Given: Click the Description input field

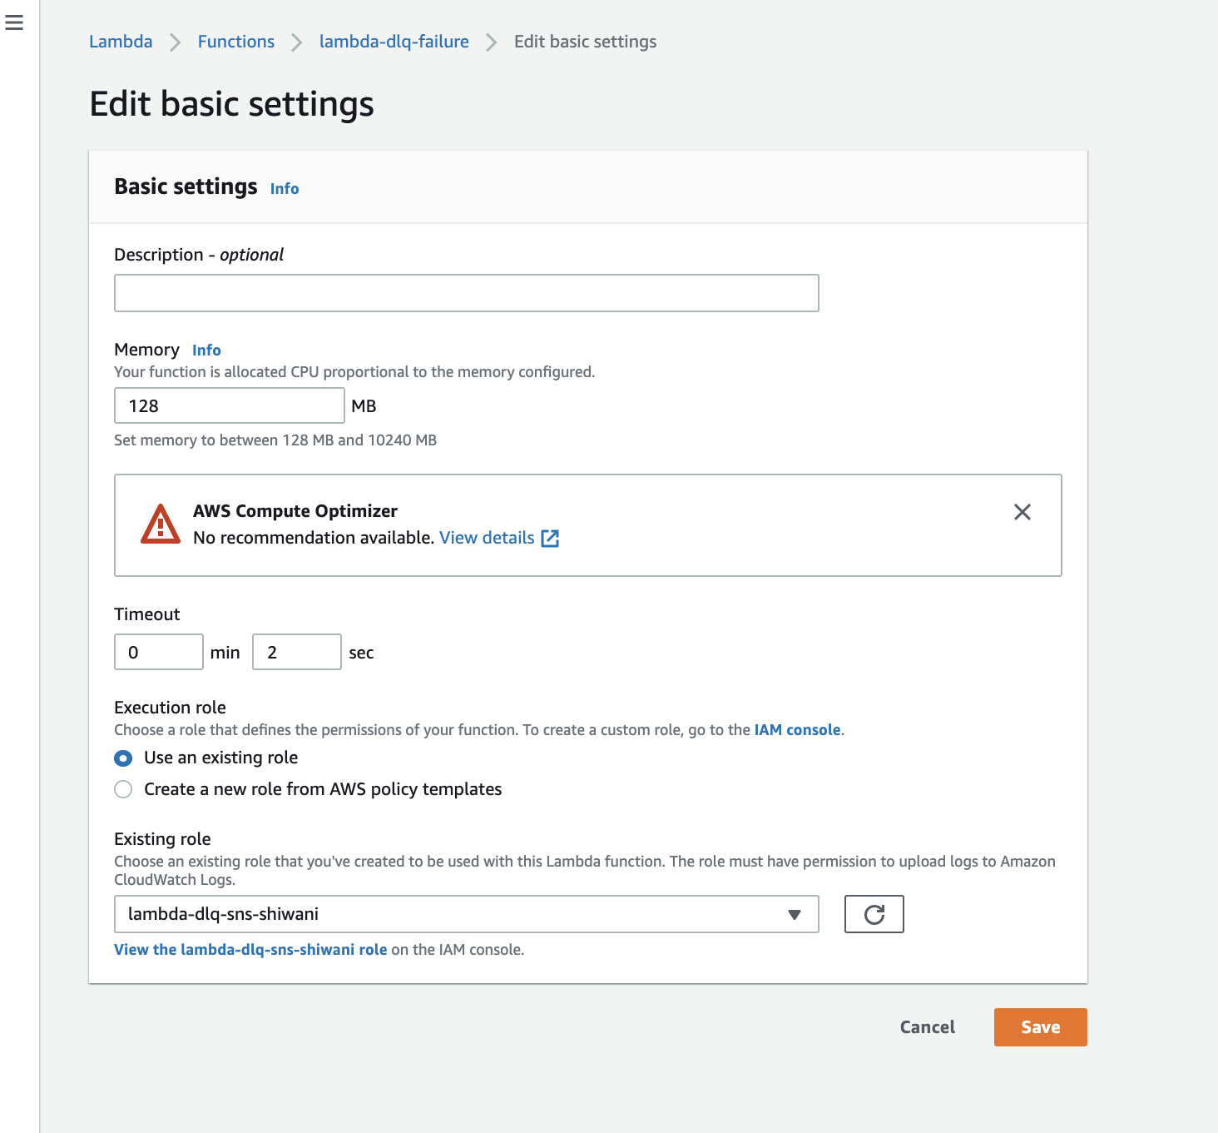Looking at the screenshot, I should click(466, 293).
